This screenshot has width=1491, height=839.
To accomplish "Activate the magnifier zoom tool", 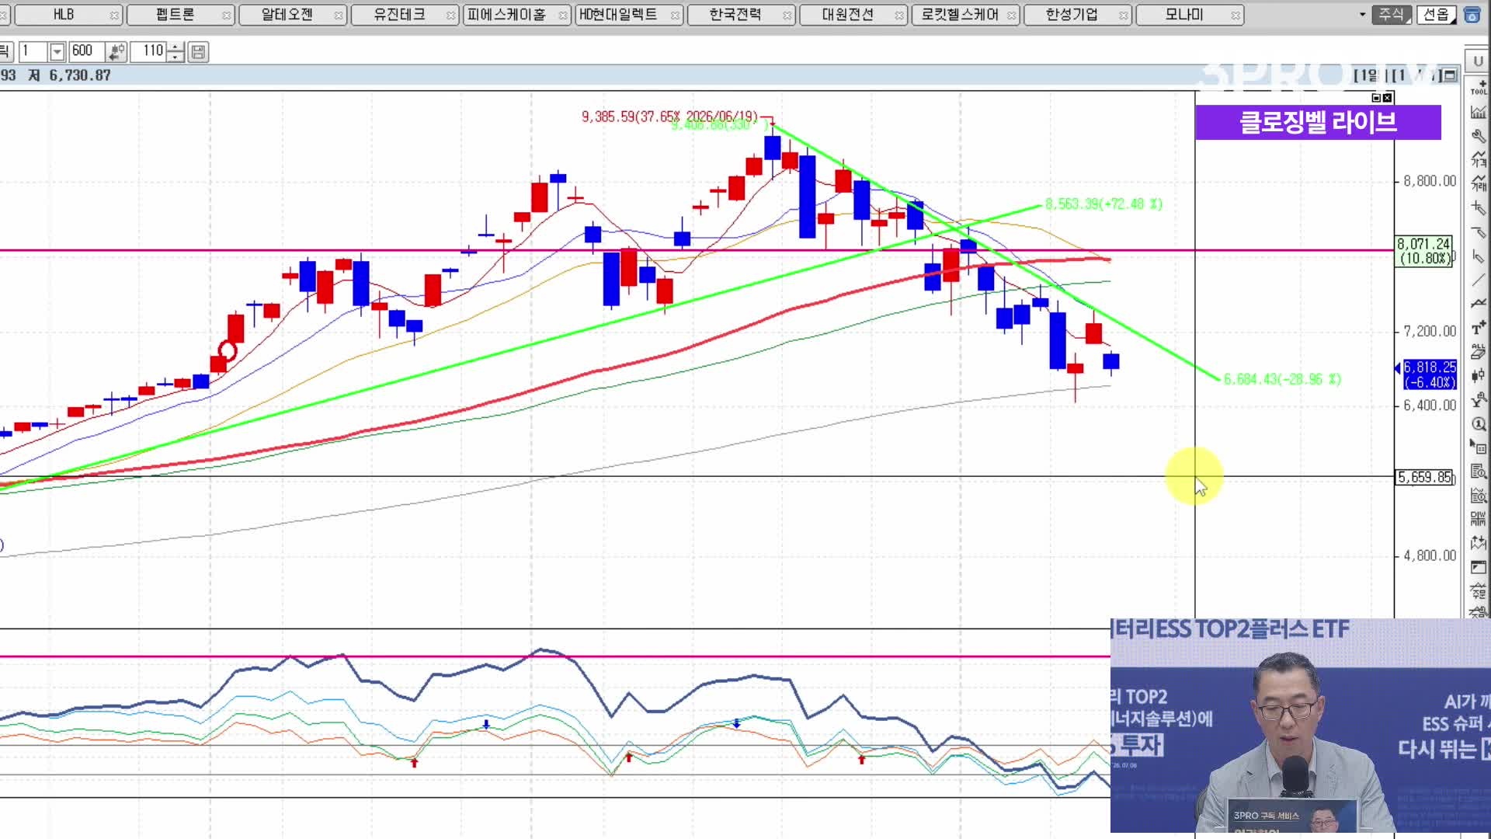I will point(1479,424).
